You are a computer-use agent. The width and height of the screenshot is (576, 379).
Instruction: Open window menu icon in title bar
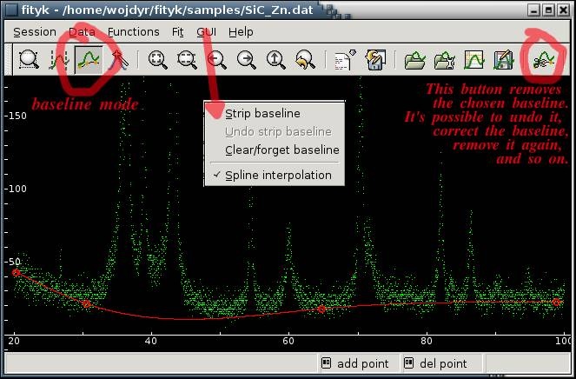[x=11, y=10]
